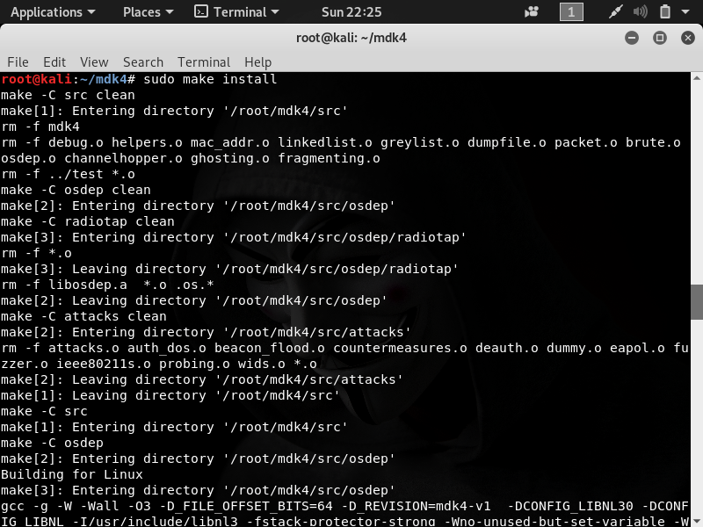
Task: Click the 'rm -f libosdep.a' line
Action: (107, 285)
